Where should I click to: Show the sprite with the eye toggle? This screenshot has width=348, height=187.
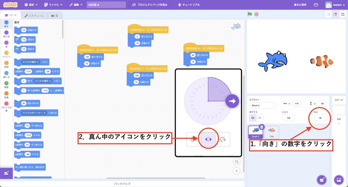pos(253,118)
